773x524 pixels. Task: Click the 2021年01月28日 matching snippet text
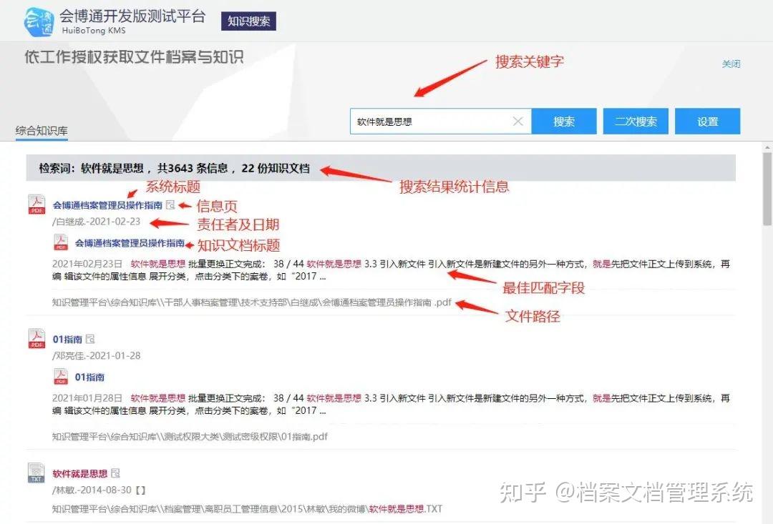point(391,404)
